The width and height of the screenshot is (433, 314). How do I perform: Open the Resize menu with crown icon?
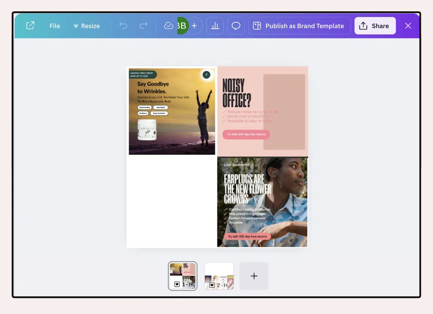coord(86,26)
